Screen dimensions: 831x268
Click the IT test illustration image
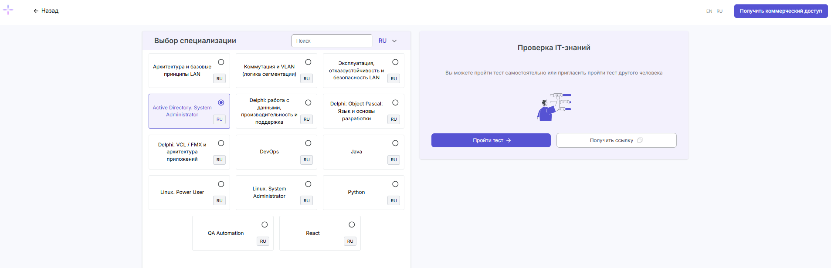tap(554, 107)
